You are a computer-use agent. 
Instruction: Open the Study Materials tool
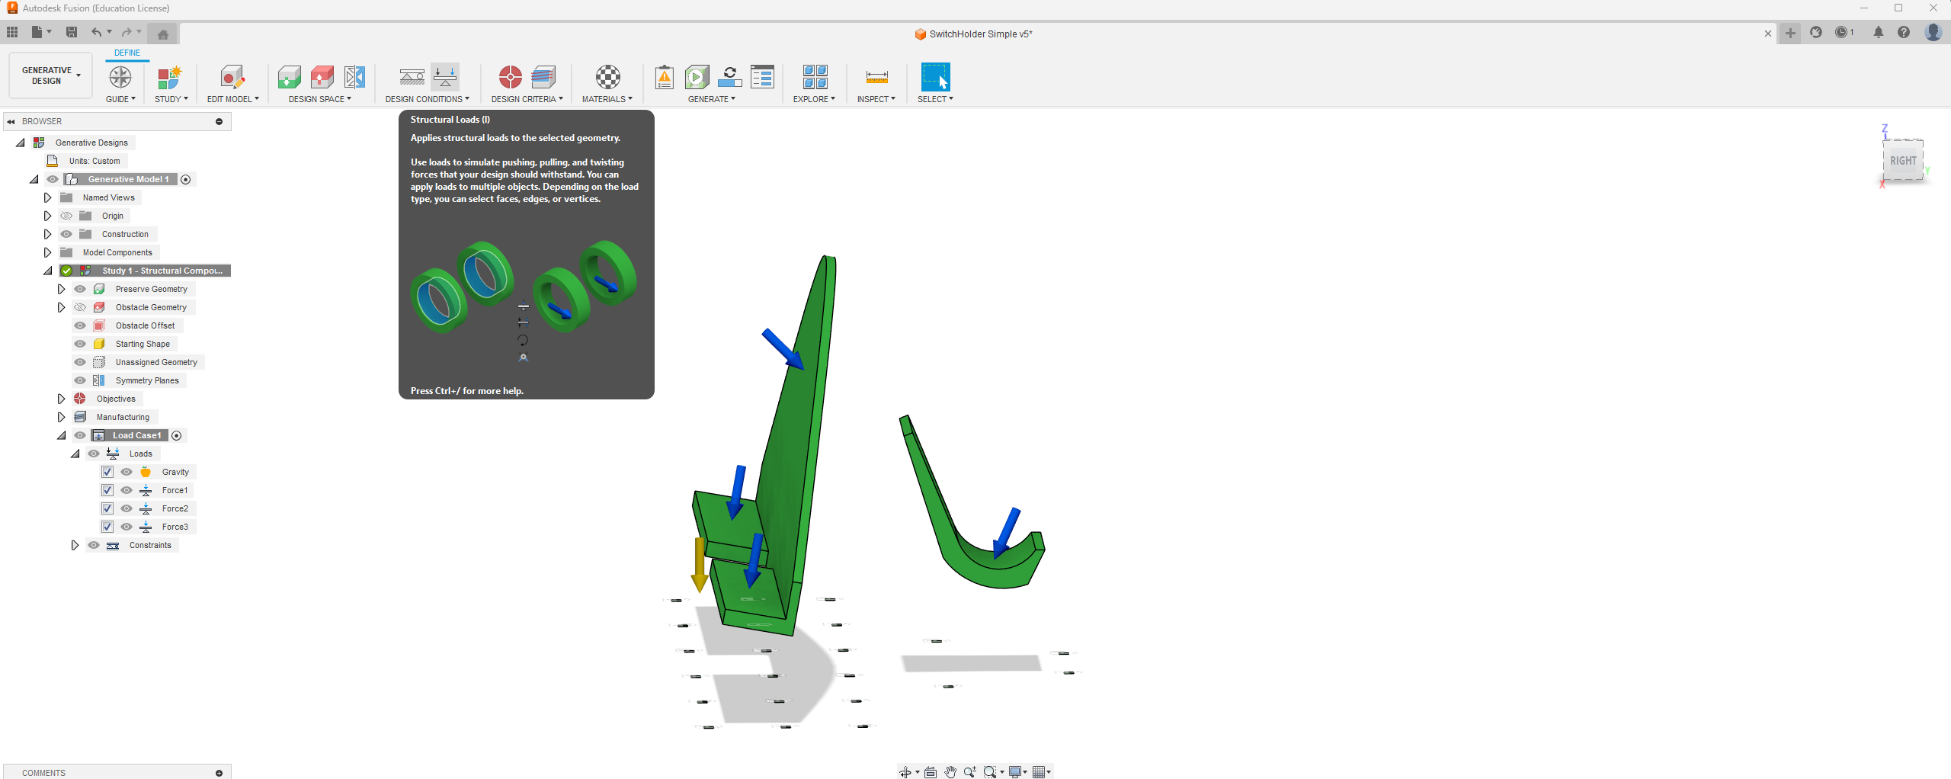click(x=607, y=77)
